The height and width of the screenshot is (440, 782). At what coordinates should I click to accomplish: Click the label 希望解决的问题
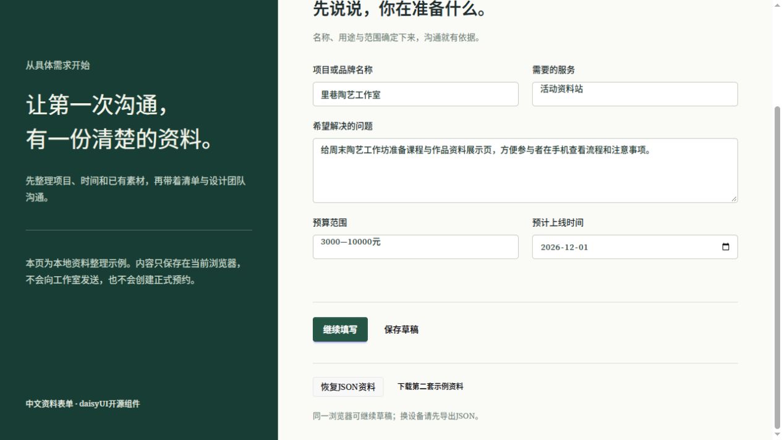click(x=342, y=126)
